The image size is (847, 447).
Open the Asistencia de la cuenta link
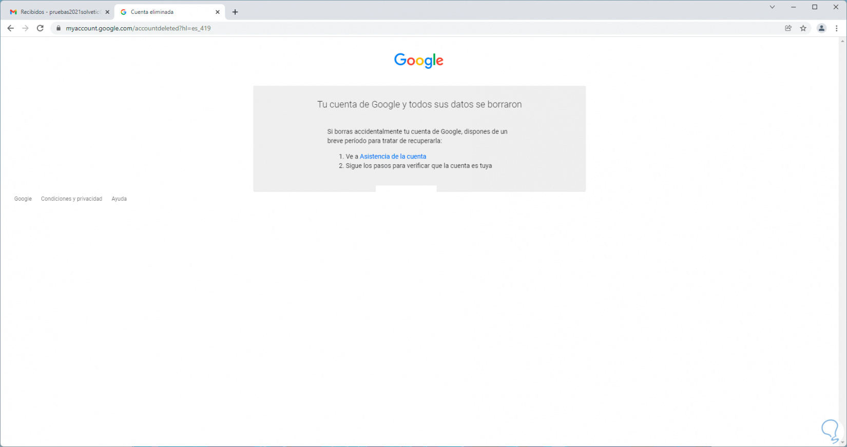pyautogui.click(x=393, y=157)
